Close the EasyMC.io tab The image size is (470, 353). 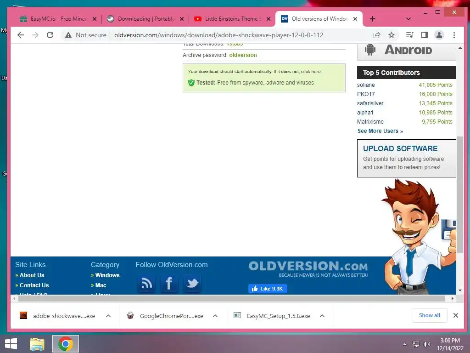95,19
